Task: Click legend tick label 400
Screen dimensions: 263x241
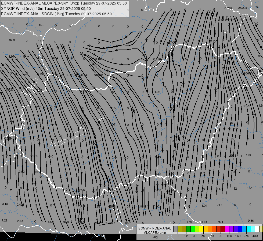Action: coord(255,236)
